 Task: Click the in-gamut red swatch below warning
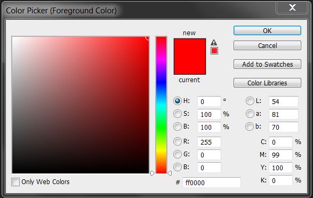click(214, 51)
